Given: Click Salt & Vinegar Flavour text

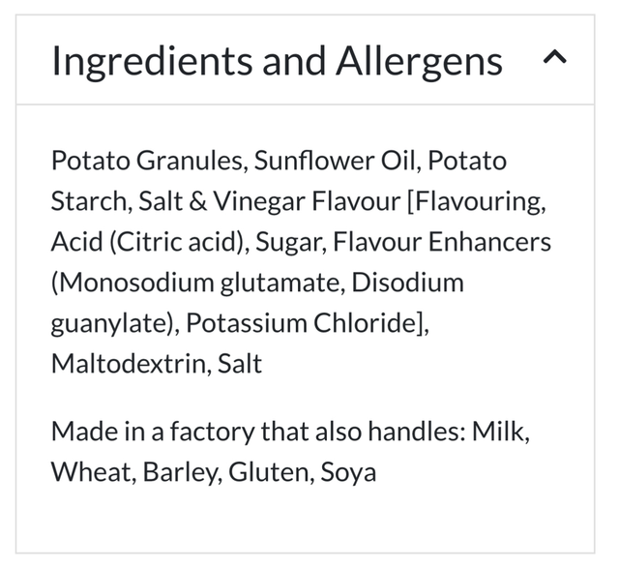Looking at the screenshot, I should point(270,201).
